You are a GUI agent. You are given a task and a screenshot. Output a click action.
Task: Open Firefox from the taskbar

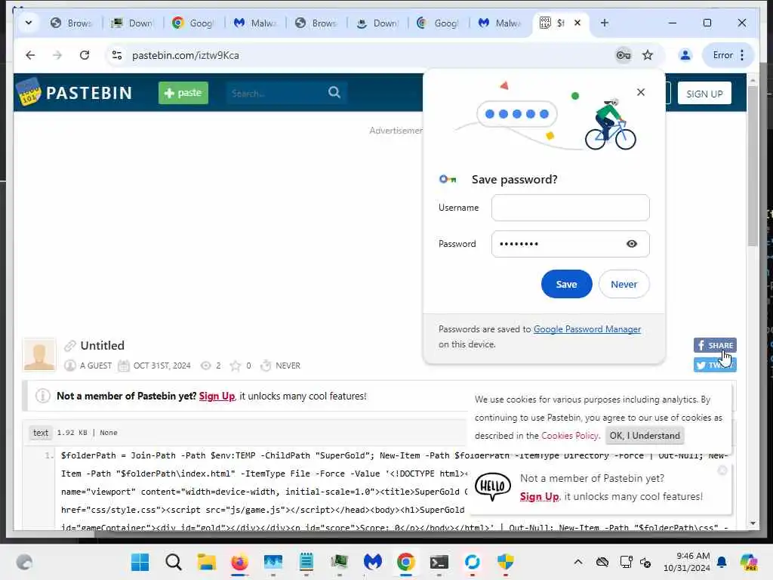tap(239, 562)
